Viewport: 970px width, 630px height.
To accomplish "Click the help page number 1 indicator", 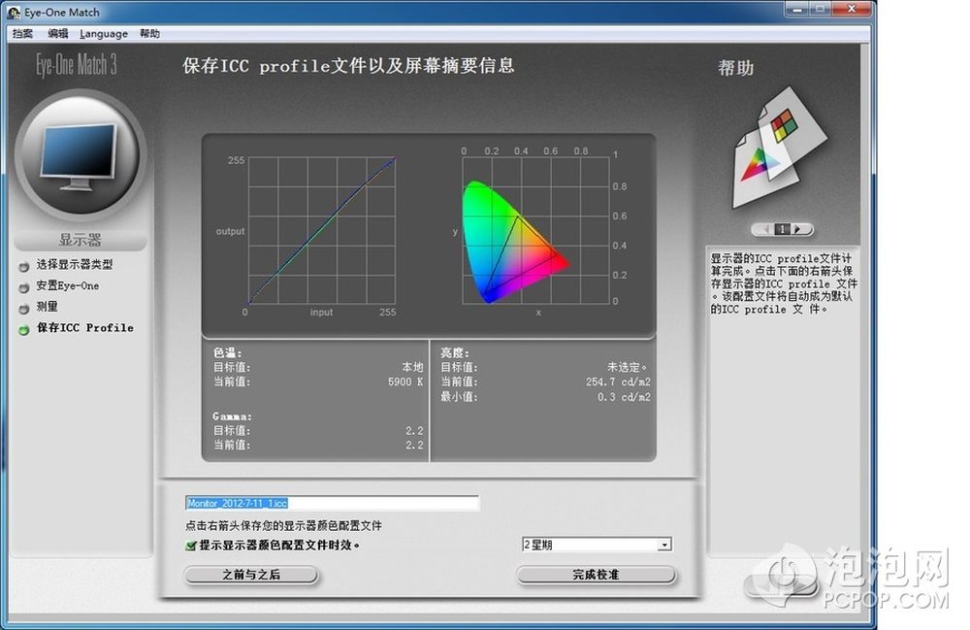I will [x=783, y=230].
